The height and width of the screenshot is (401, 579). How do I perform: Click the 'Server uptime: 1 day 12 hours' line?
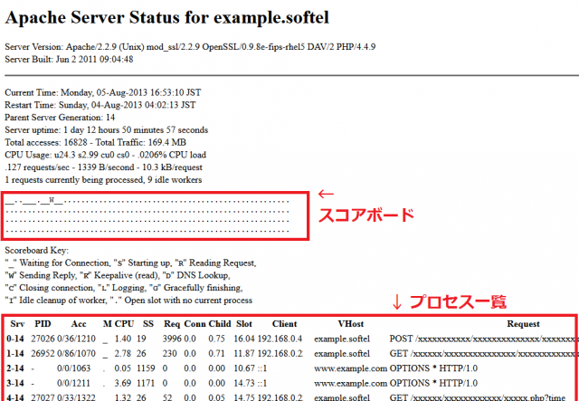(x=107, y=130)
